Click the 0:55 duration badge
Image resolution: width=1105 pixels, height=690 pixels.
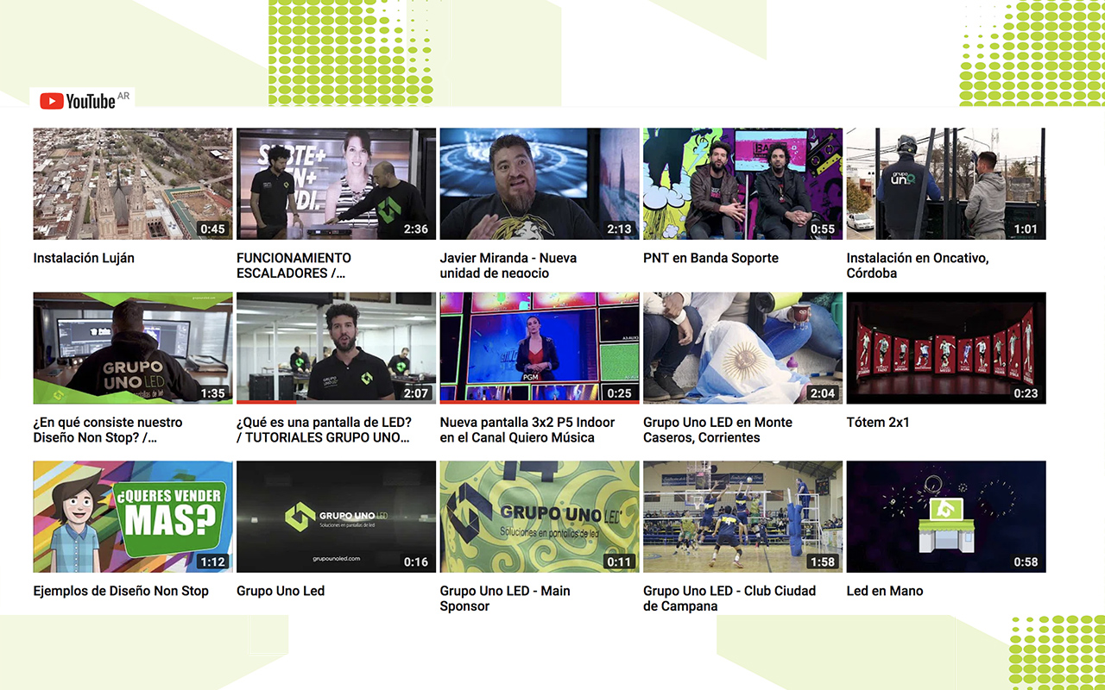823,229
